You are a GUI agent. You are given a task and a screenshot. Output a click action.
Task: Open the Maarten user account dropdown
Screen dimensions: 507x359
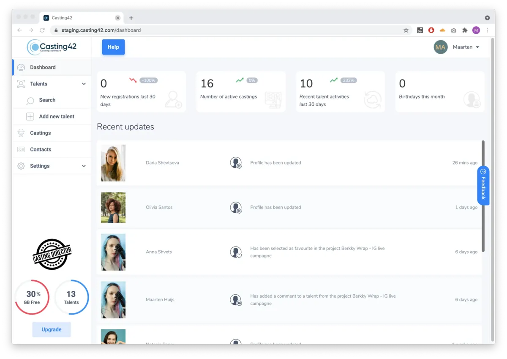tap(466, 47)
